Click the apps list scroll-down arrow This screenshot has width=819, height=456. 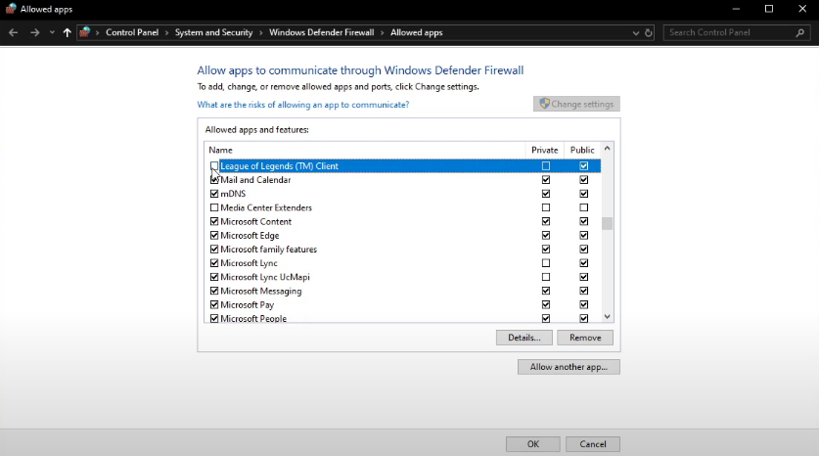pyautogui.click(x=607, y=316)
